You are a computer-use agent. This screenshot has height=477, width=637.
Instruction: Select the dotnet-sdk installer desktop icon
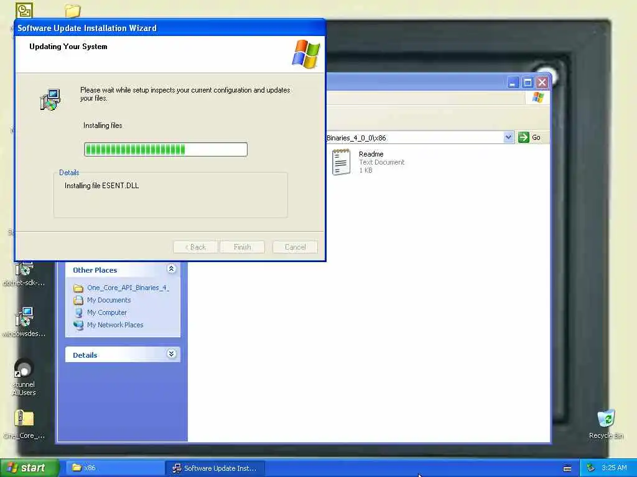pyautogui.click(x=24, y=275)
